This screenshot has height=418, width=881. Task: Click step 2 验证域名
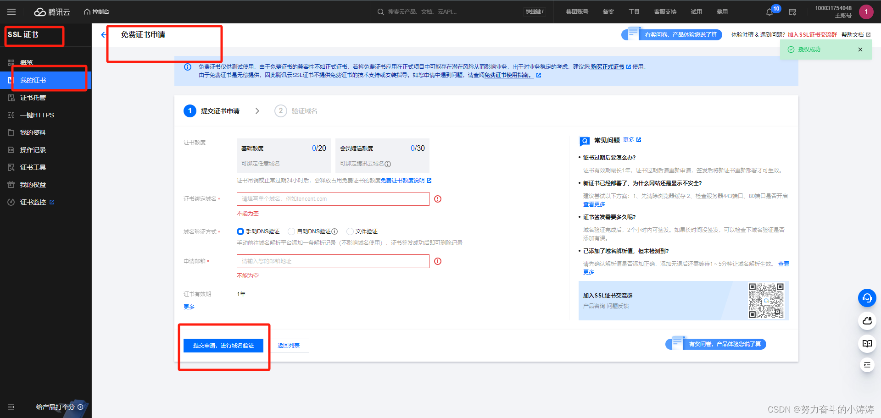[296, 111]
